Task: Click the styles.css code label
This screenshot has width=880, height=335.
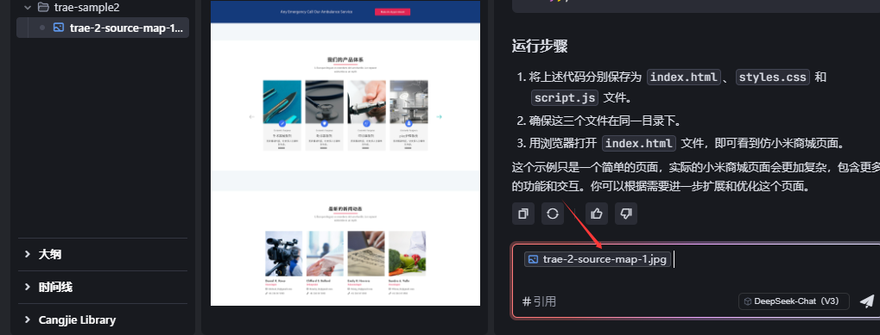Action: point(772,78)
